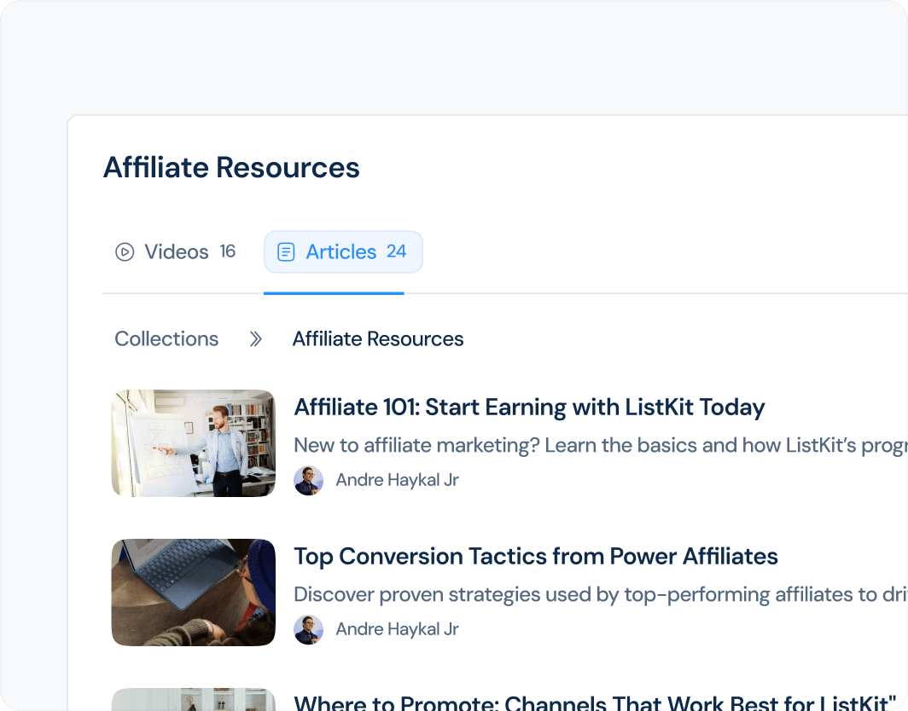This screenshot has height=711, width=908.
Task: Click the double-chevron breadcrumb separator
Action: click(255, 339)
